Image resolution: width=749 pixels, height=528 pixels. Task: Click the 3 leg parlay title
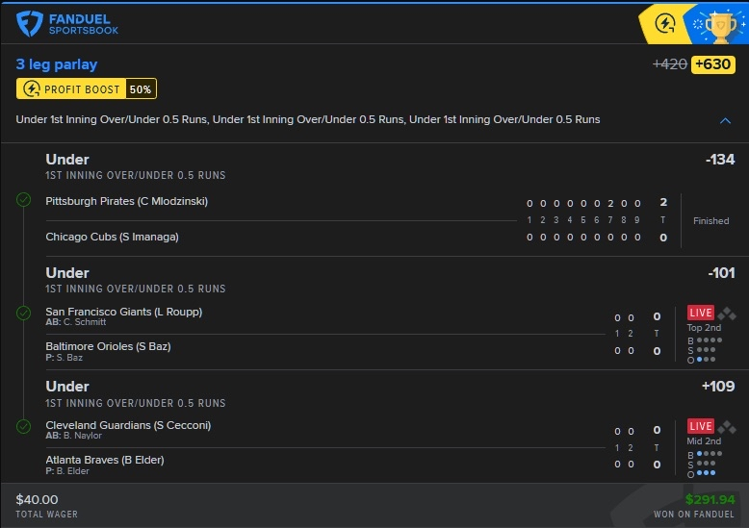coord(57,64)
